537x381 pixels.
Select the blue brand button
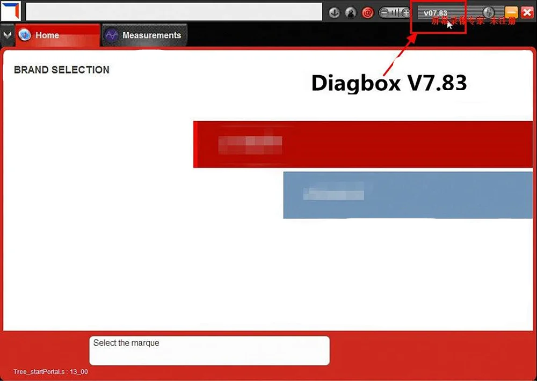(408, 195)
